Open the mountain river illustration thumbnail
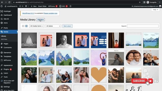The image size is (162, 91). click(x=47, y=58)
